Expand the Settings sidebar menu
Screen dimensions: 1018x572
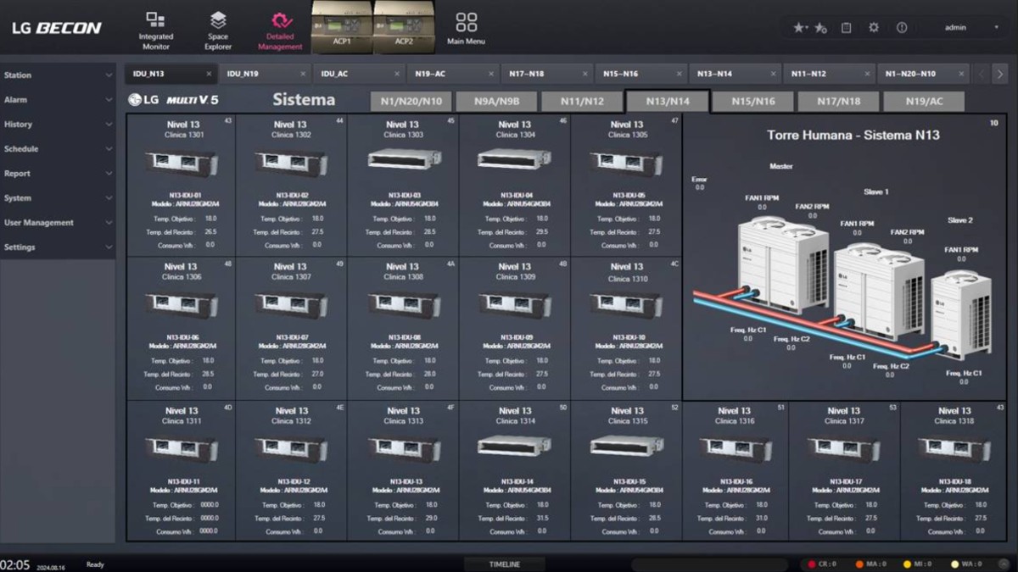[x=58, y=247]
